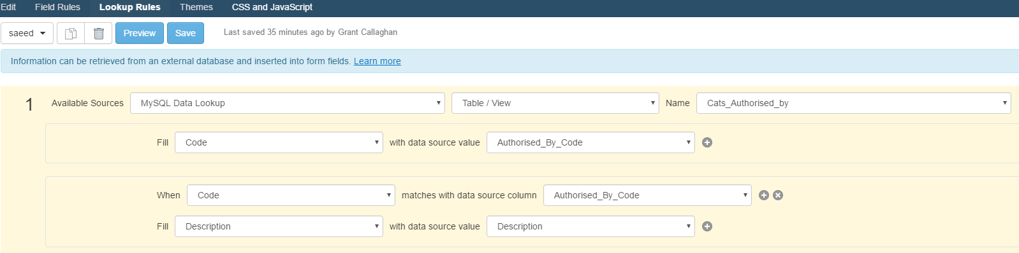Open MySQL Data Lookup source dropdown

pos(288,103)
